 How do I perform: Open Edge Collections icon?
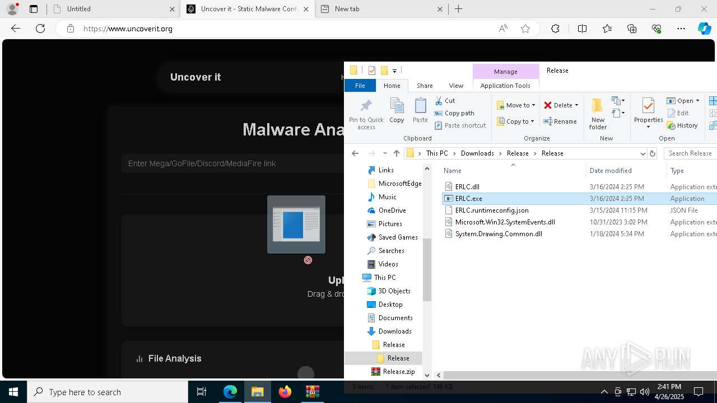[632, 29]
